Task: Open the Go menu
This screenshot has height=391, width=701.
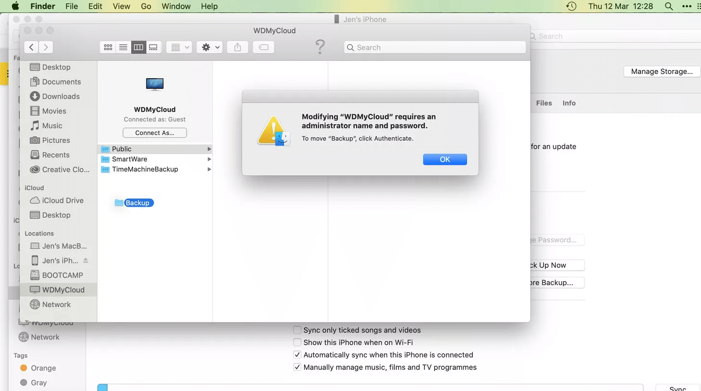Action: 146,6
